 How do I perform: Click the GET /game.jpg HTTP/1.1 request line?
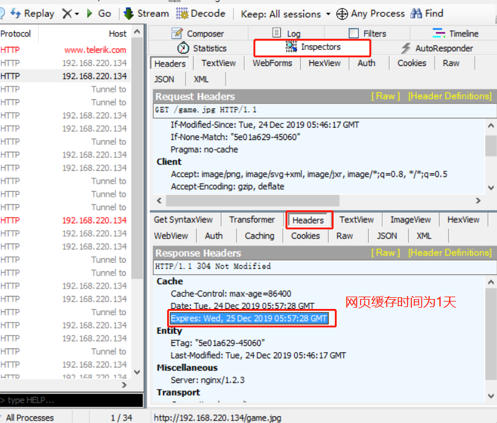coord(324,110)
